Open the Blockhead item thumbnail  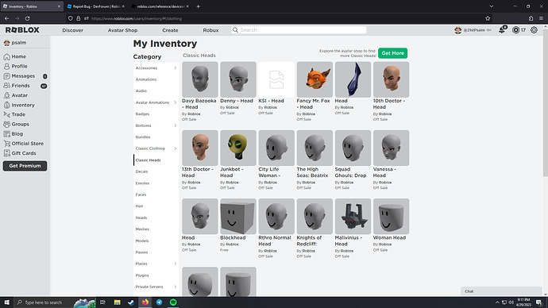[238, 217]
